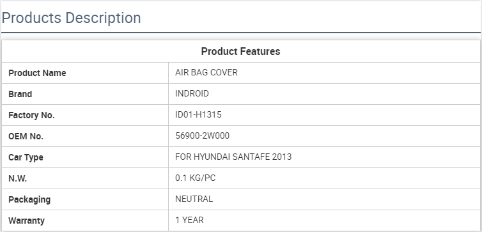Click the Warranty label cell

pos(85,220)
